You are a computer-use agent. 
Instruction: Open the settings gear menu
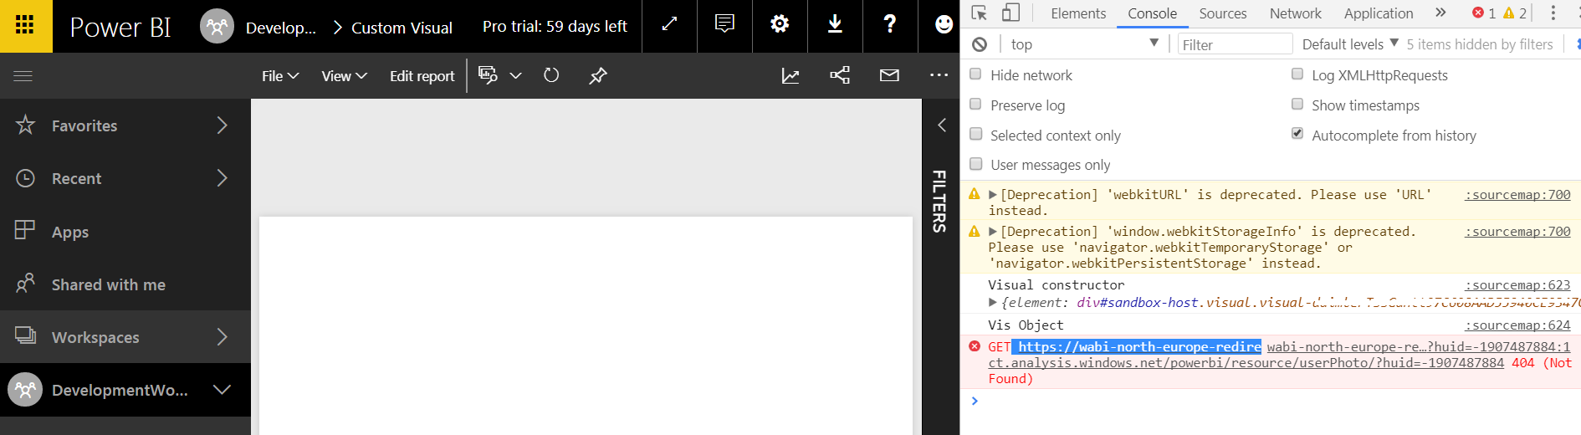pyautogui.click(x=780, y=25)
